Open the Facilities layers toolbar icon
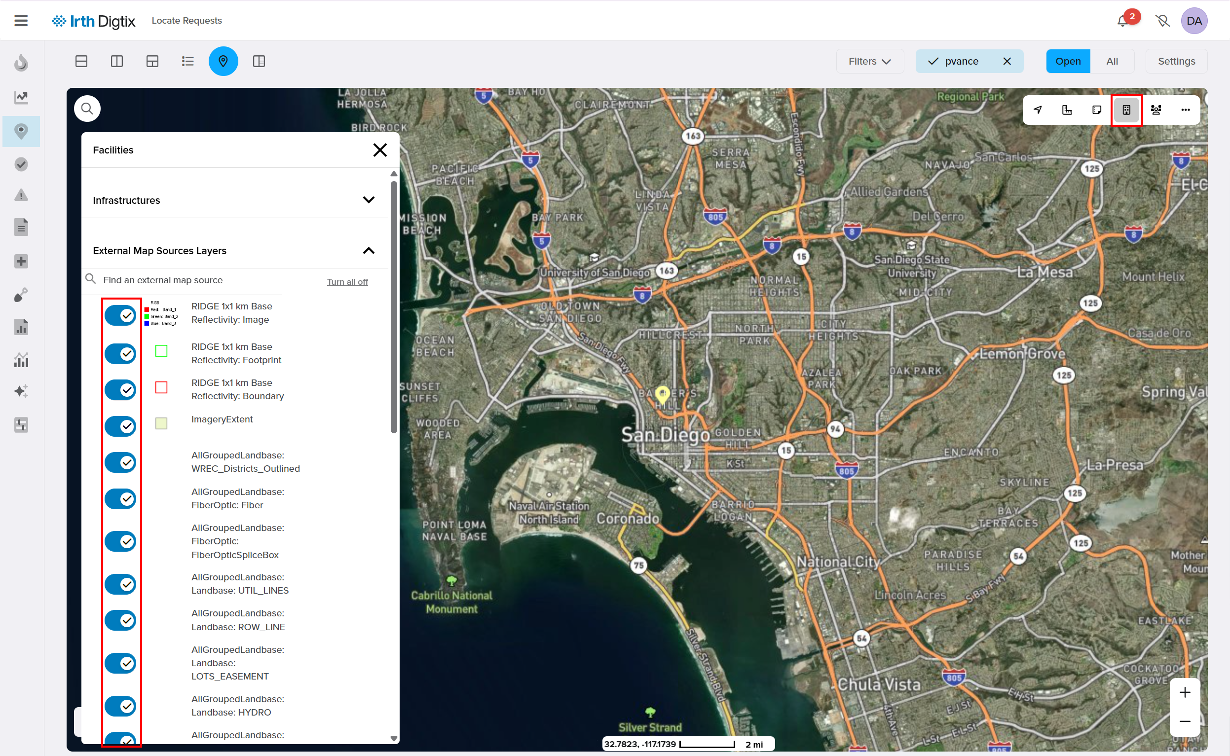The width and height of the screenshot is (1230, 756). click(1126, 110)
